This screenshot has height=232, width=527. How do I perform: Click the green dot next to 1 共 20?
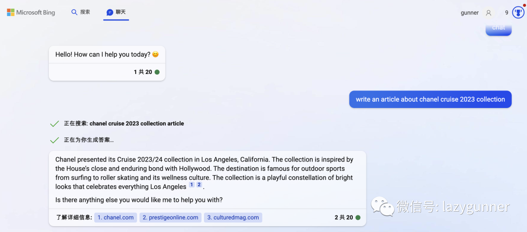[157, 72]
